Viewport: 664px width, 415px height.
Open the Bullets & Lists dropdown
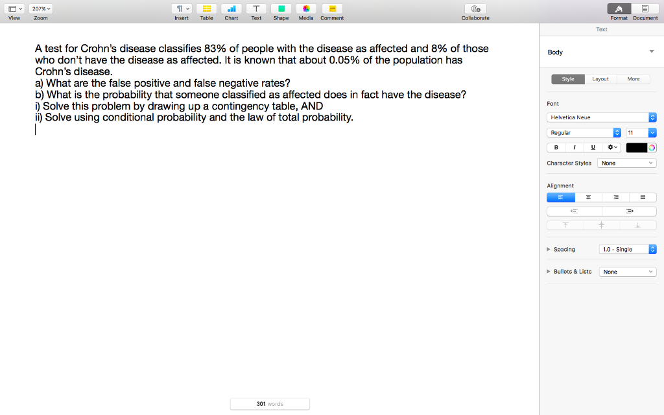pos(626,271)
